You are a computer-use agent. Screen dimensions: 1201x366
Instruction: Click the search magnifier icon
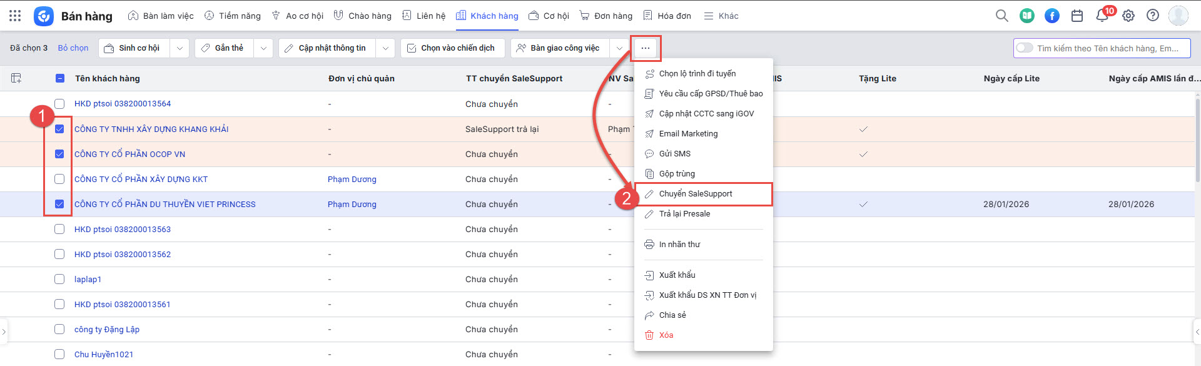1001,16
